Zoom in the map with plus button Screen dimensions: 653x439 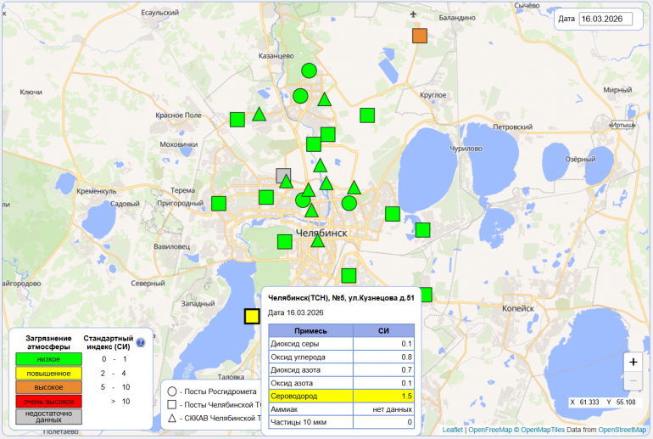coord(633,362)
